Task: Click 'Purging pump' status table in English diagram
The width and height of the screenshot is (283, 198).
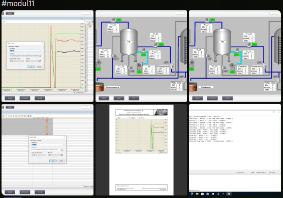Action: (x=163, y=70)
